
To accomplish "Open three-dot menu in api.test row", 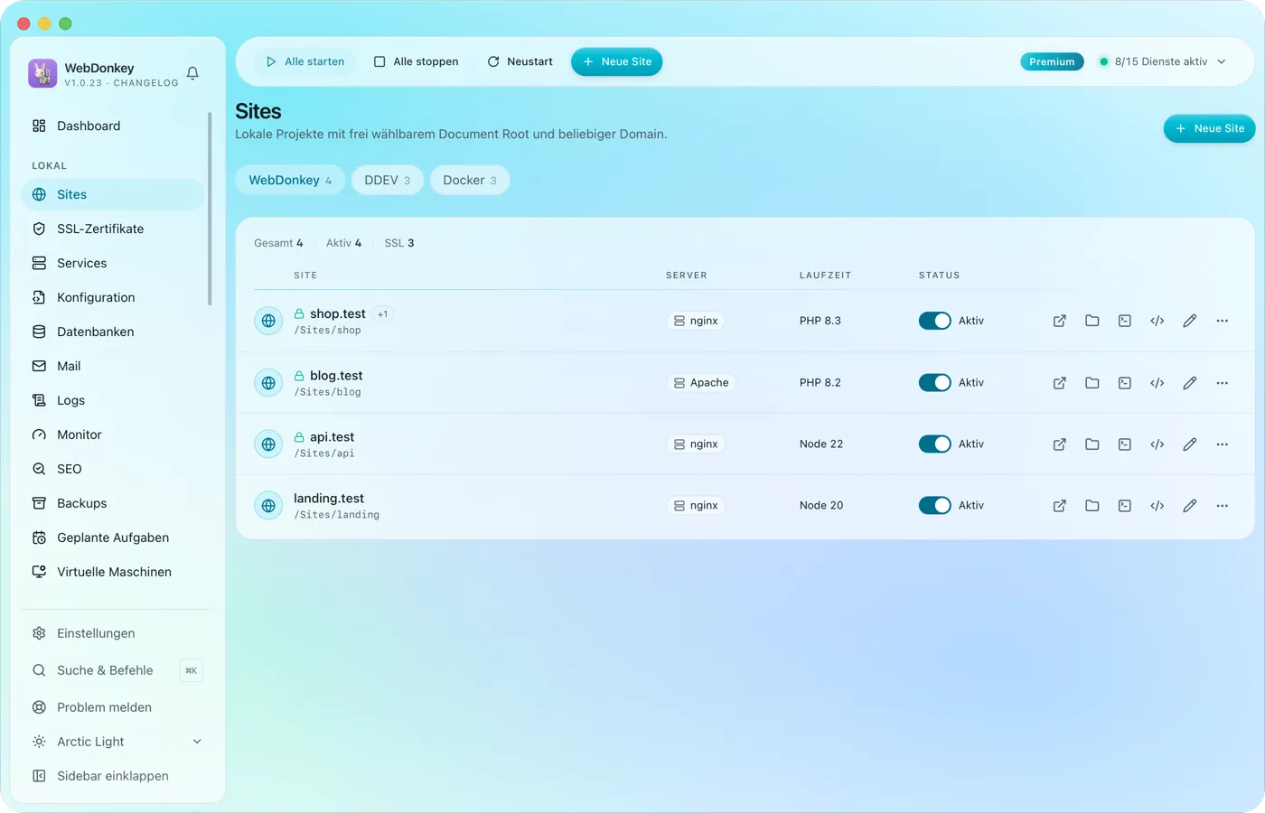I will click(1223, 444).
